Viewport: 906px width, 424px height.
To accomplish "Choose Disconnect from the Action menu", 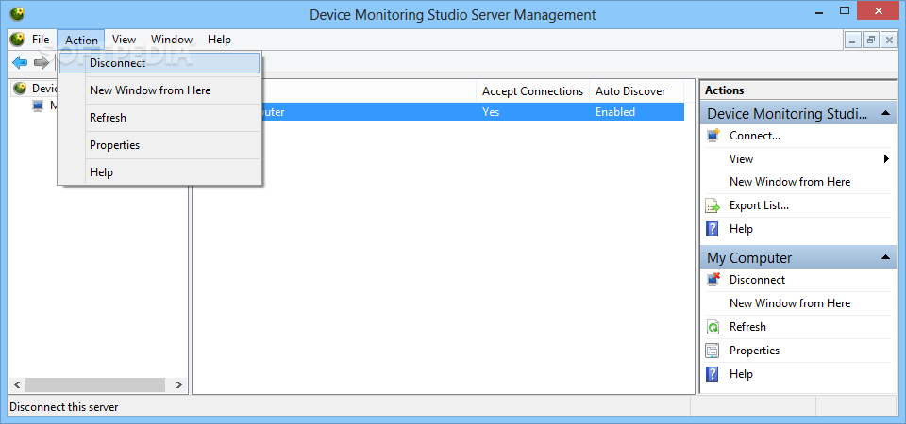I will click(x=159, y=63).
